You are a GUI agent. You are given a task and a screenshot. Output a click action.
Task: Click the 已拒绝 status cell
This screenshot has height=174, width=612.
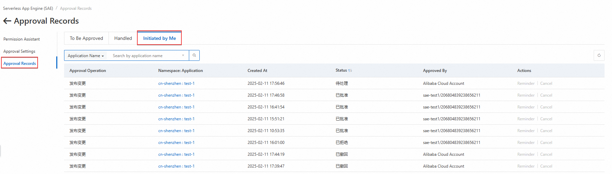click(x=342, y=143)
